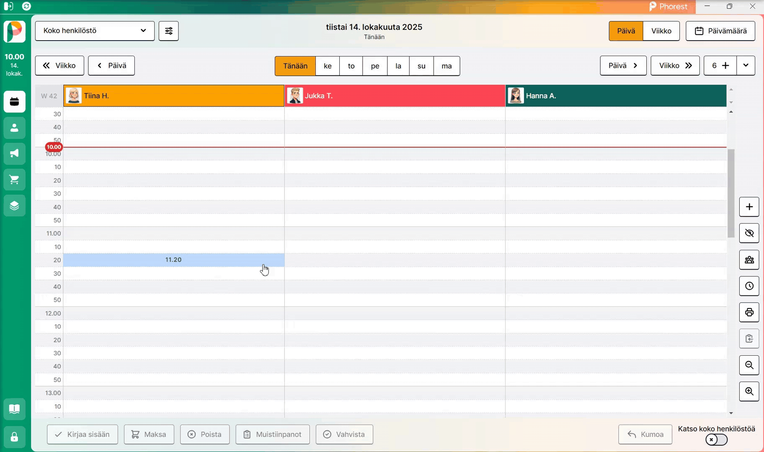Open the stacked layers inventory icon
Viewport: 764px width, 452px height.
[14, 205]
